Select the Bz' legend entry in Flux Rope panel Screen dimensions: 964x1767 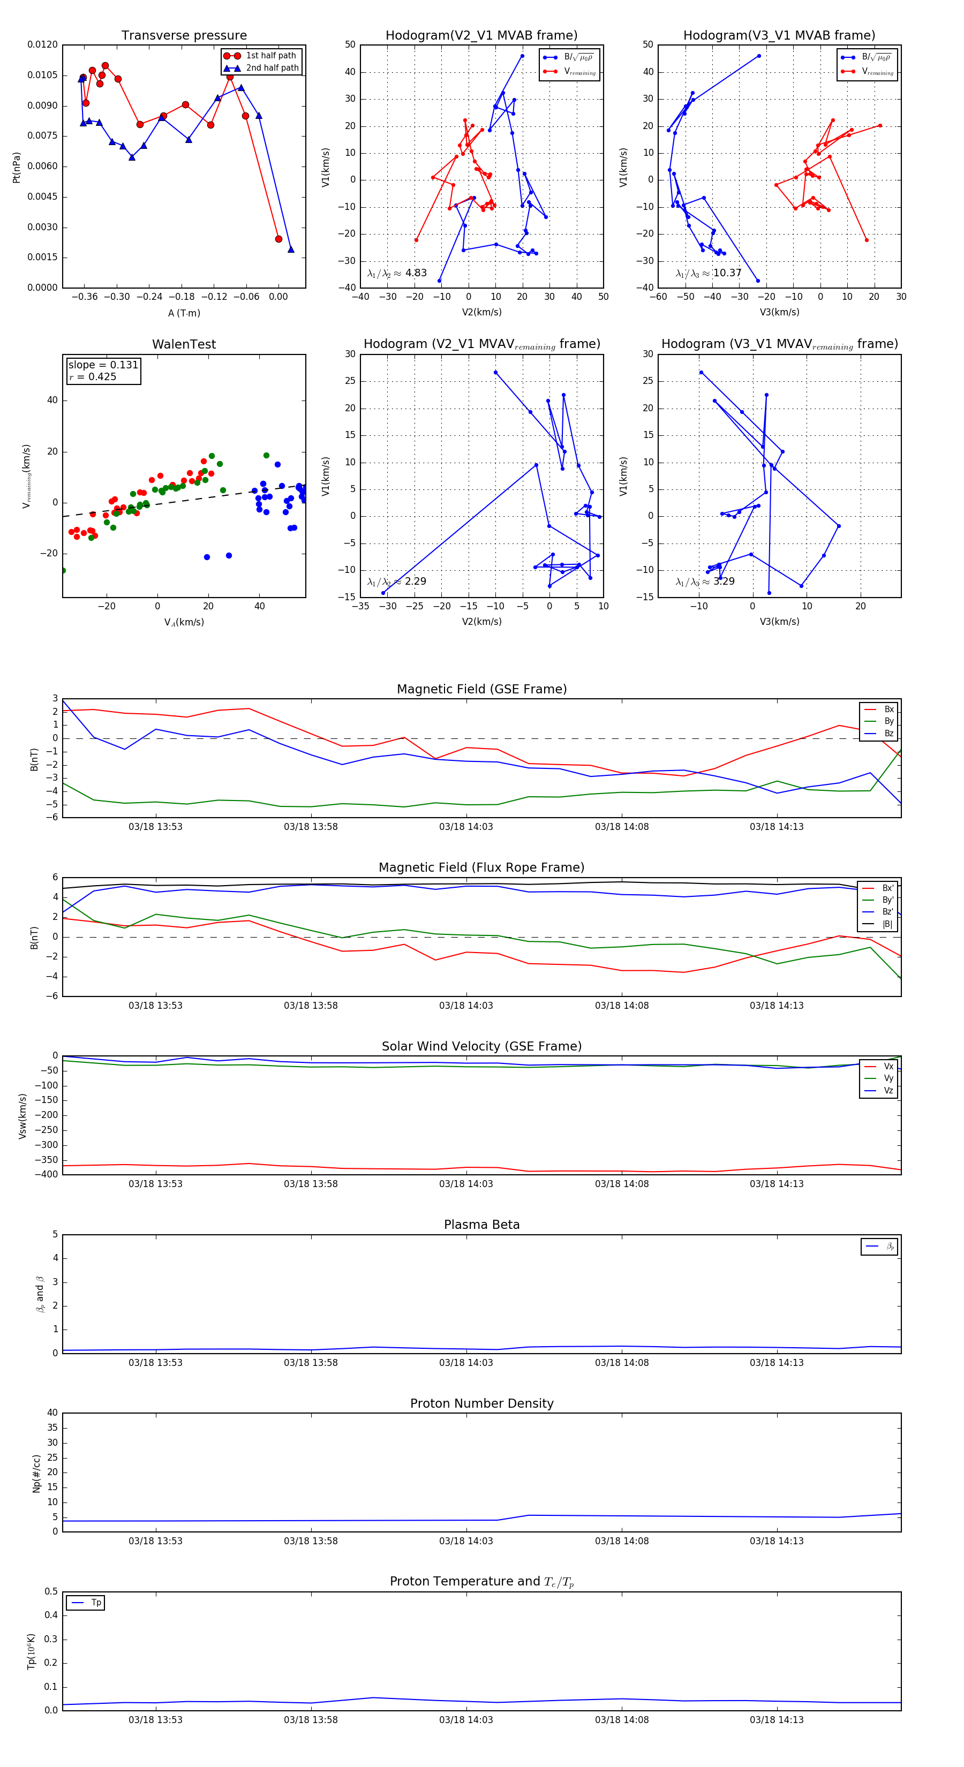(879, 912)
